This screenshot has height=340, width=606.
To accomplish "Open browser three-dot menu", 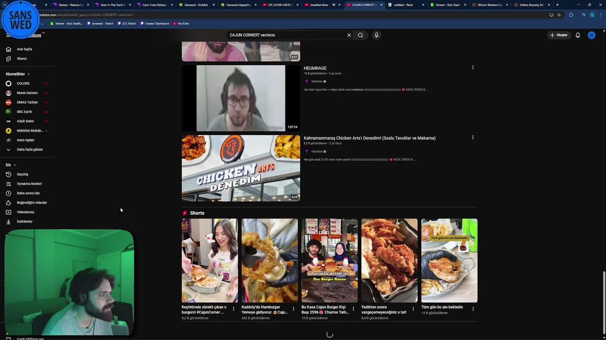I will (600, 15).
